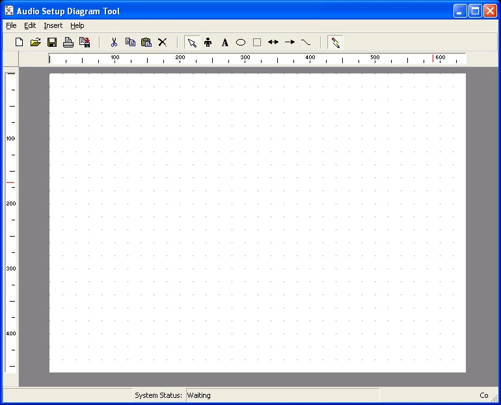The width and height of the screenshot is (501, 405).
Task: Open the Insert menu
Action: coord(53,25)
